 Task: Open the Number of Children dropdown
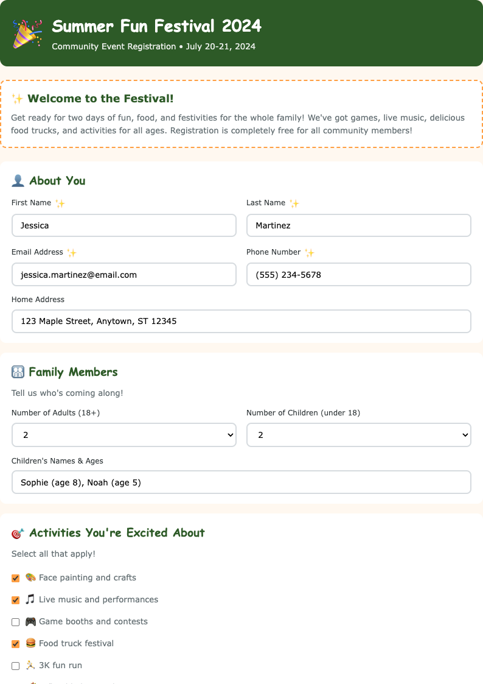coord(358,435)
